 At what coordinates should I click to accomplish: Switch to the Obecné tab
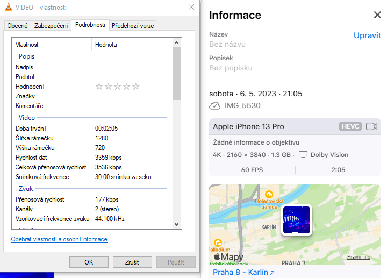(17, 26)
